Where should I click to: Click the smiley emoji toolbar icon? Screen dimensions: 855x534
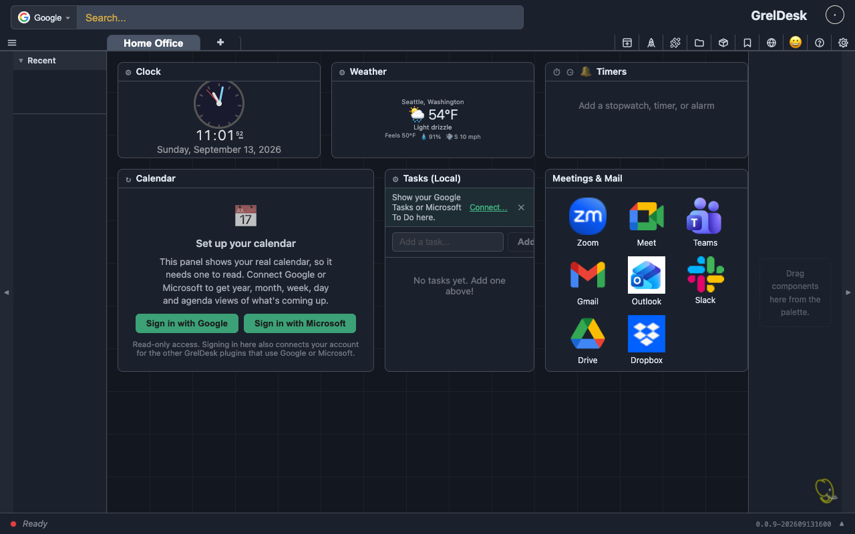(x=796, y=42)
